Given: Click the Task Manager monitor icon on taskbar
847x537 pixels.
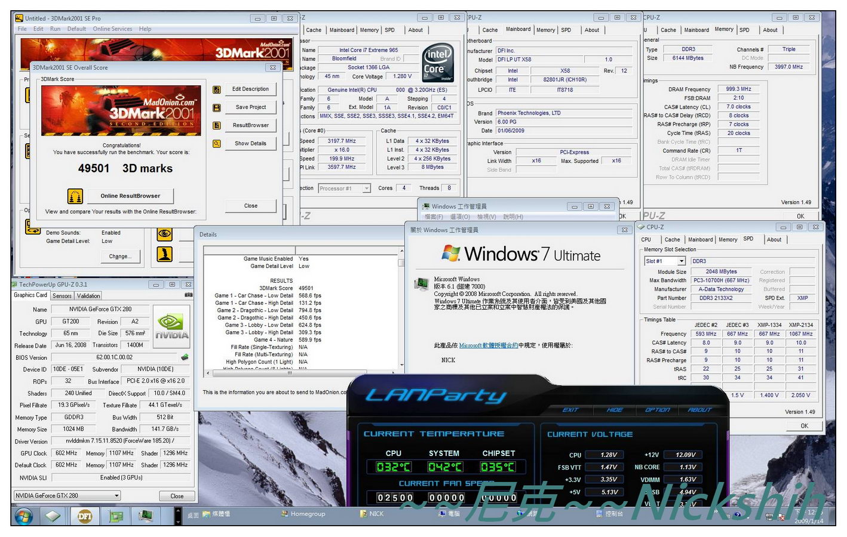Looking at the screenshot, I should [145, 515].
